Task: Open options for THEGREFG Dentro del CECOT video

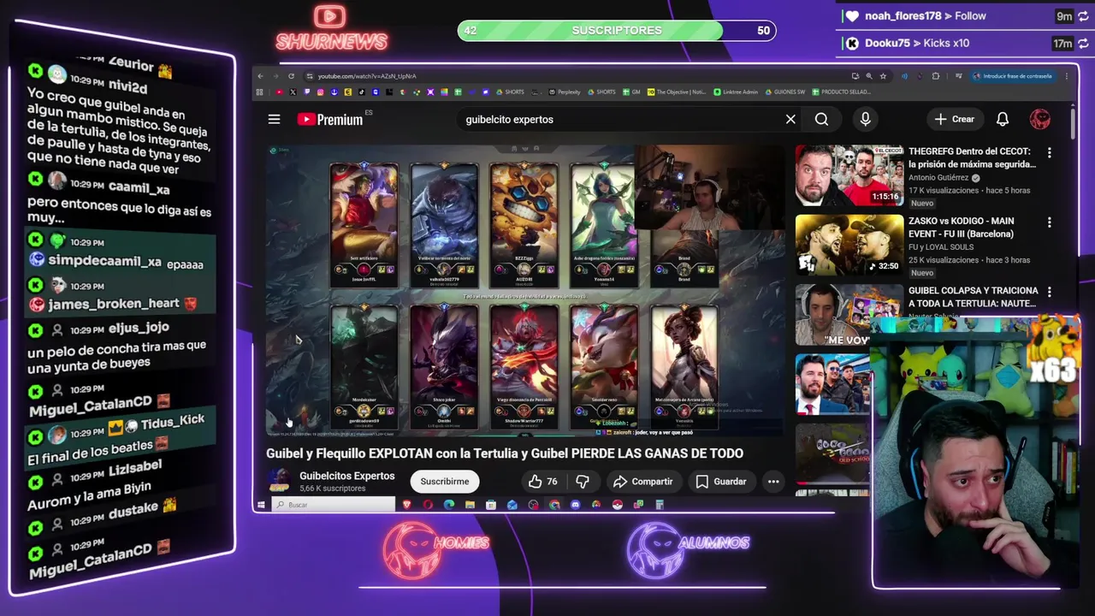Action: [x=1049, y=152]
